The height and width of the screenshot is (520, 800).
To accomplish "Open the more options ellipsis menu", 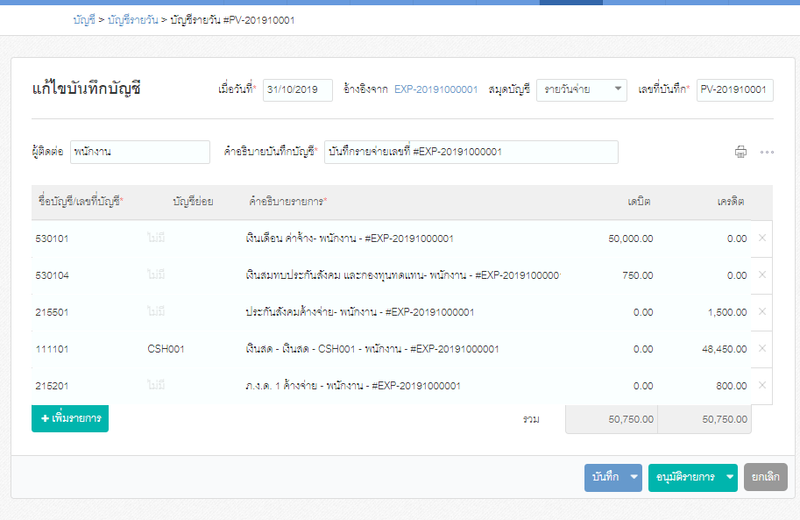I will (x=768, y=152).
